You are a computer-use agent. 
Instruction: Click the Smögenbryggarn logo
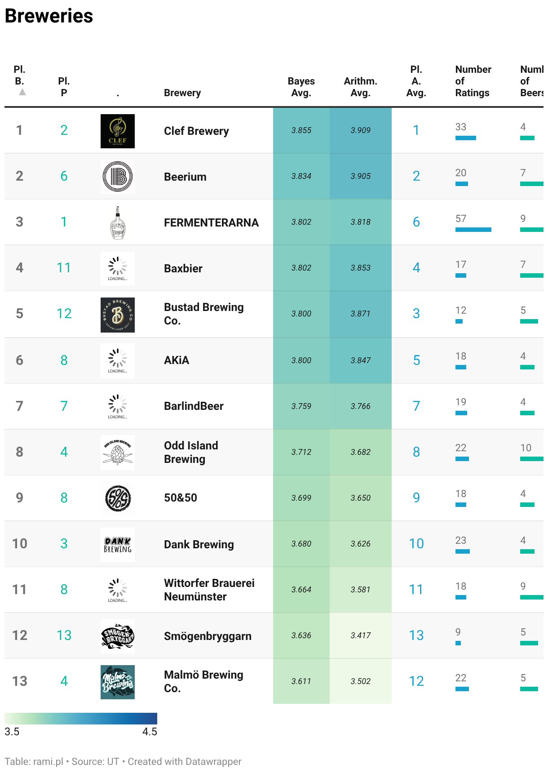[x=118, y=636]
